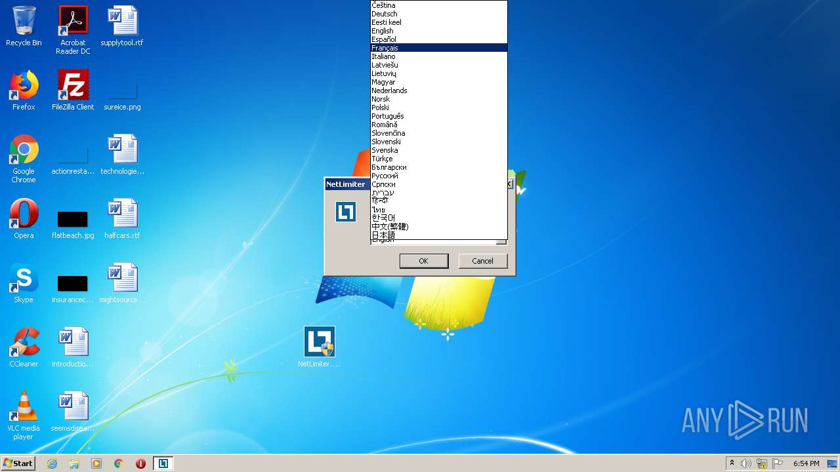Screen dimensions: 840x472
Task: Choose Slovenski language option
Action: coord(439,142)
